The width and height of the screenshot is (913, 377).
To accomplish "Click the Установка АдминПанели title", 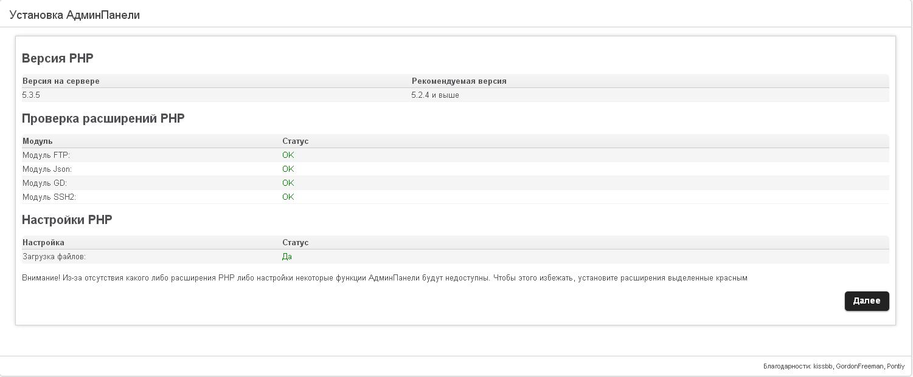I will click(75, 15).
